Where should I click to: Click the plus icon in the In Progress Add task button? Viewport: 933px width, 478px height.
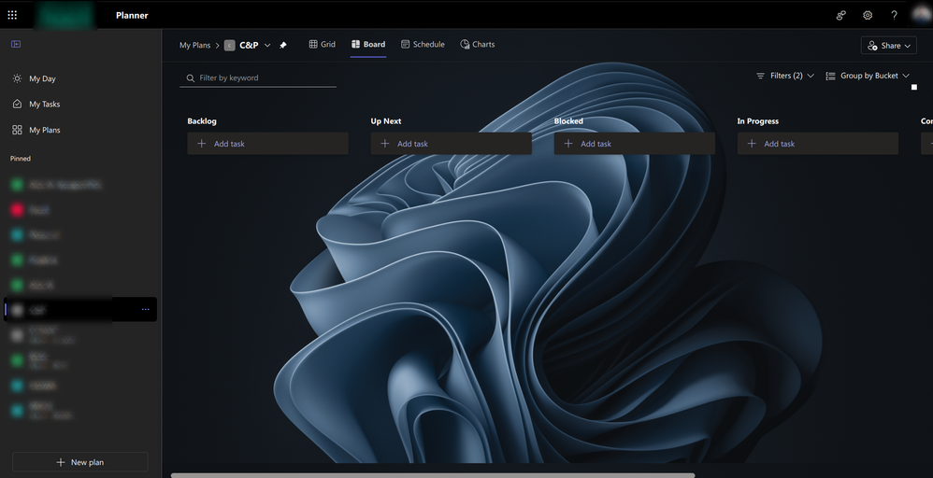point(752,143)
